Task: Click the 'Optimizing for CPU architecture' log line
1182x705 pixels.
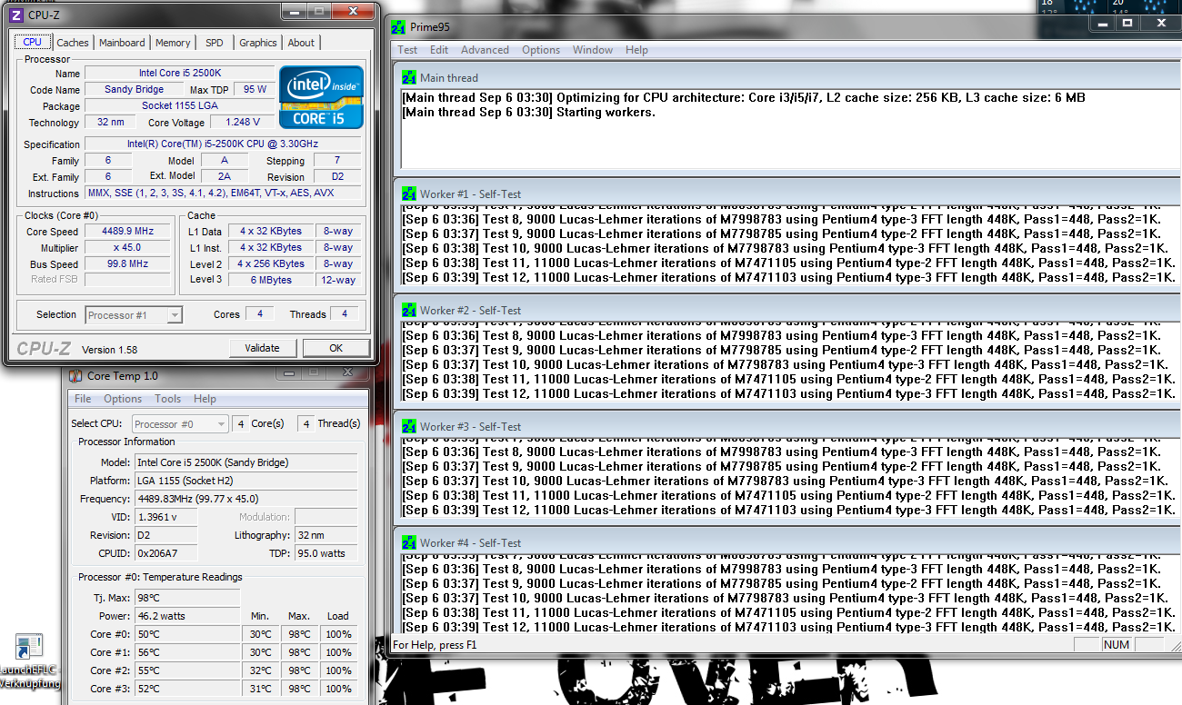Action: [x=744, y=98]
